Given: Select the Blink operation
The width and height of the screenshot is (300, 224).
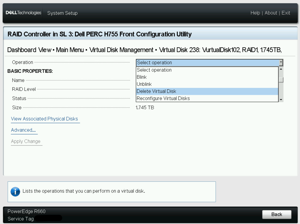Looking at the screenshot, I should click(207, 77).
